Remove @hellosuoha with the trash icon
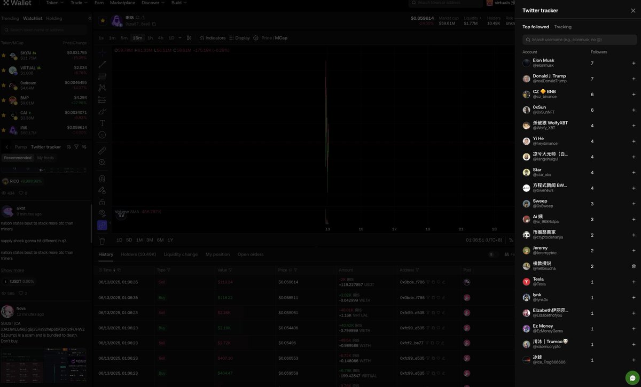Screen dimensions: 641x387 click(x=634, y=266)
